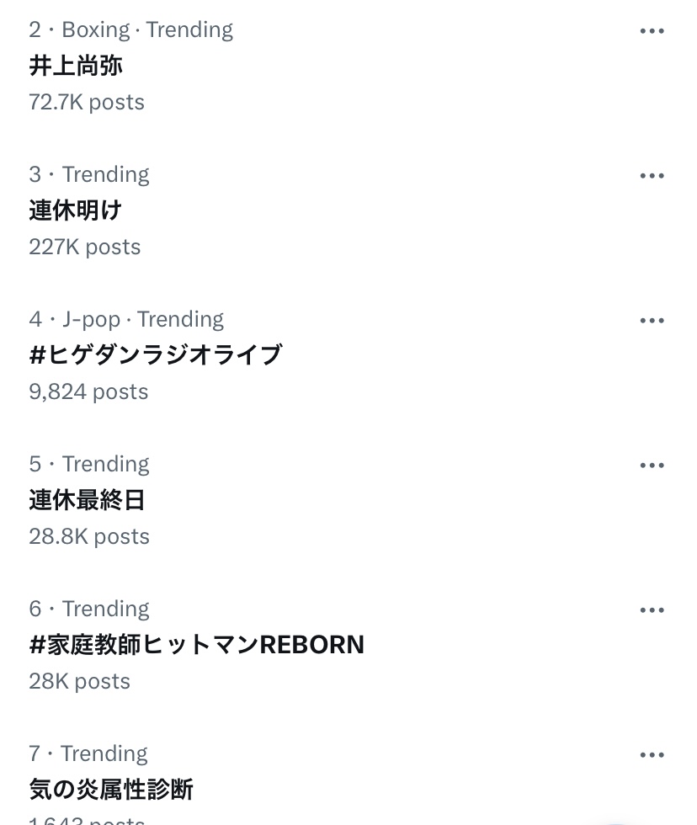Click the 28K posts count
Screen dimensions: 697x825
click(x=79, y=682)
